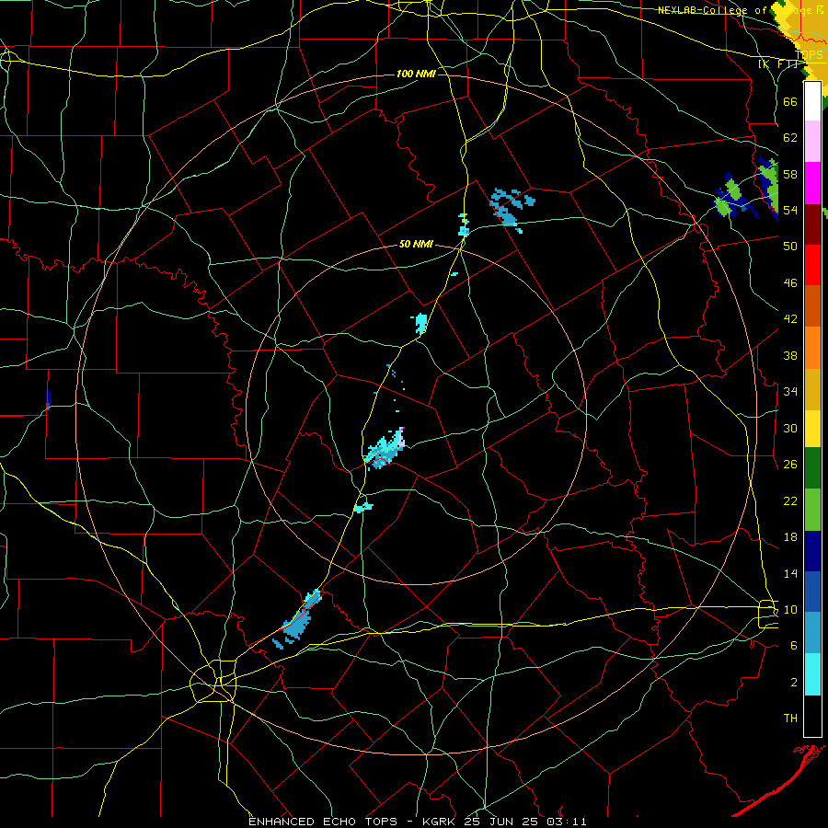The width and height of the screenshot is (828, 828).
Task: Pick the dark green legend color block
Action: 812,468
